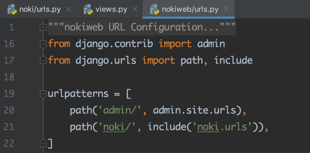The image size is (310, 153).
Task: Close the views.py editor tab
Action: [x=135, y=9]
